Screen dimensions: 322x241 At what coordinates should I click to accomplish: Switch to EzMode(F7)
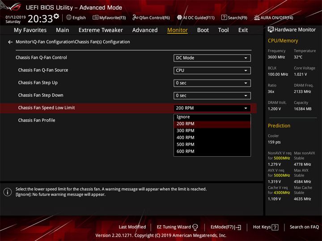tap(222, 227)
